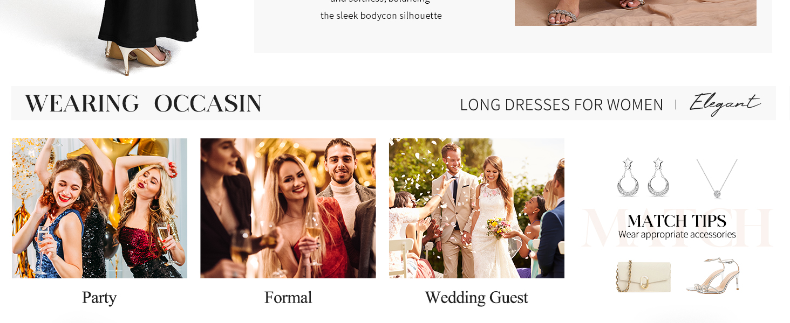790x323 pixels.
Task: Click the bride's flower bouquet
Action: [x=498, y=228]
